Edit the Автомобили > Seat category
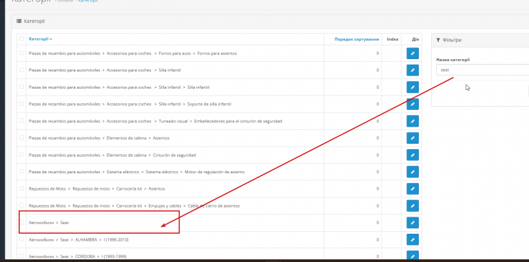529x262 pixels. tap(413, 223)
